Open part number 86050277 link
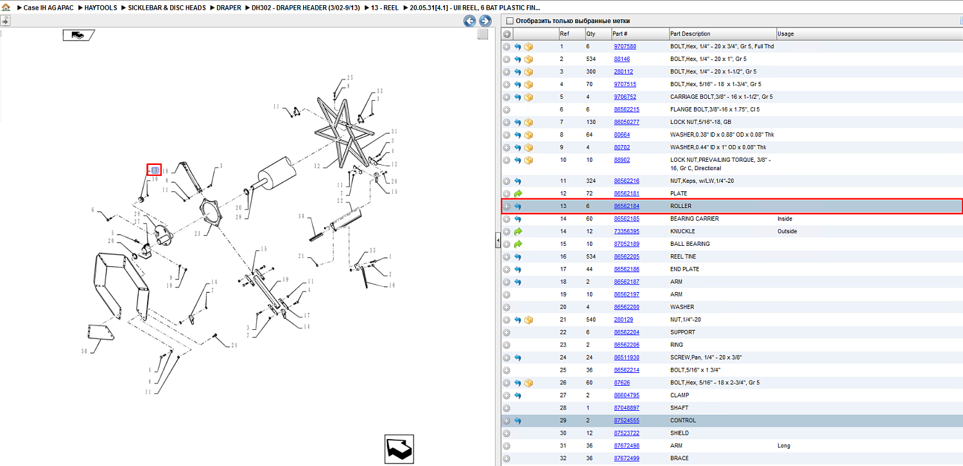 click(x=627, y=122)
